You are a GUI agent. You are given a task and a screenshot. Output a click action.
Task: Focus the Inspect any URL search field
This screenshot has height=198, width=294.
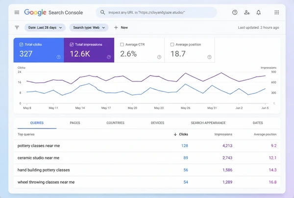[x=157, y=12]
